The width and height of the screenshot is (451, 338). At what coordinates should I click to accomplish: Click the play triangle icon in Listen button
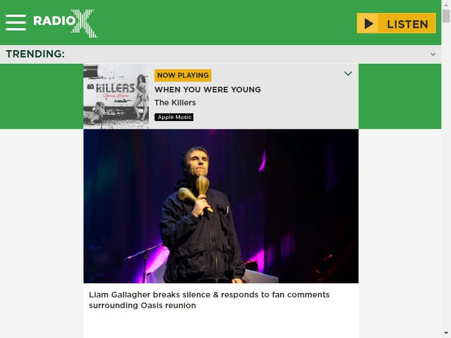point(368,23)
